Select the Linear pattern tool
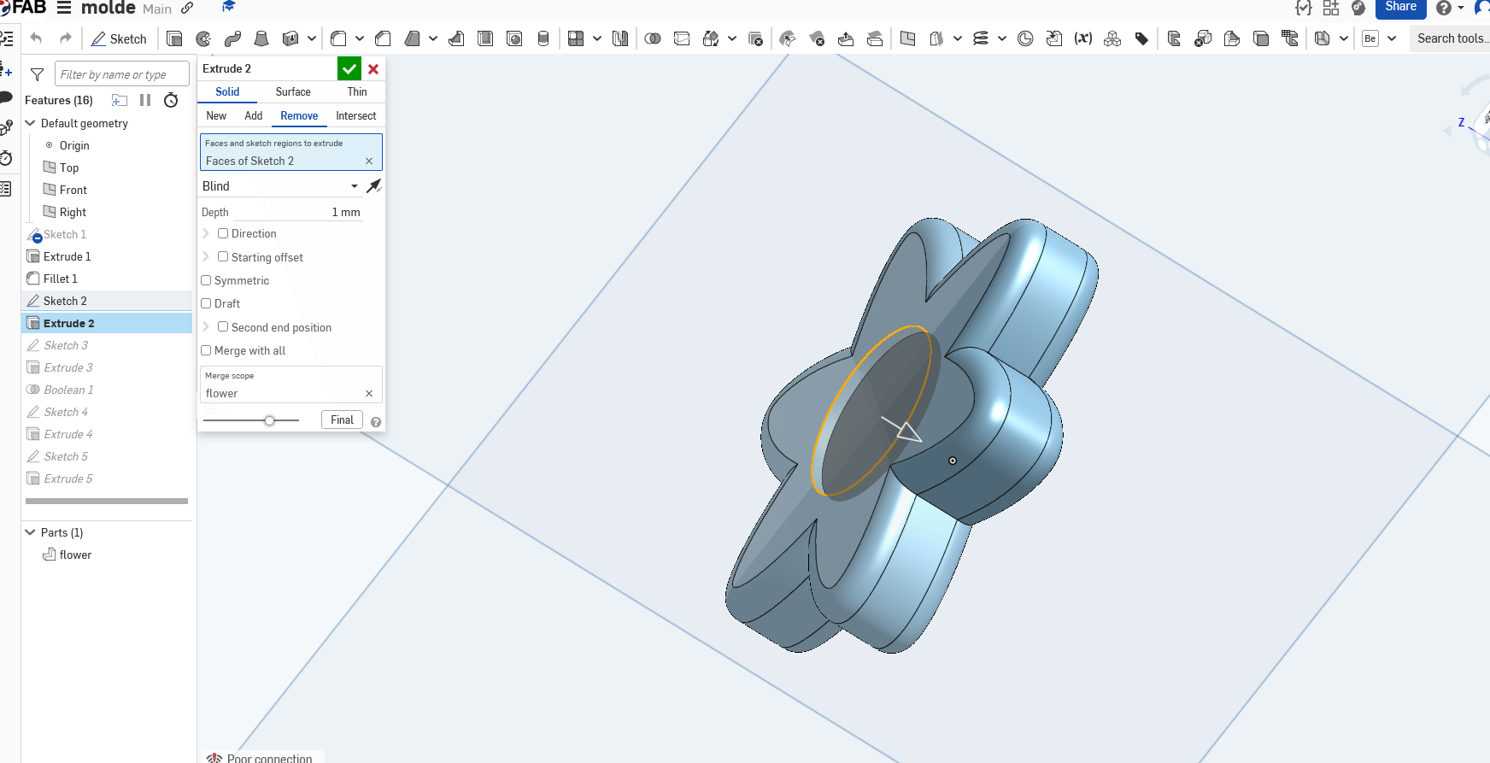 (x=576, y=38)
